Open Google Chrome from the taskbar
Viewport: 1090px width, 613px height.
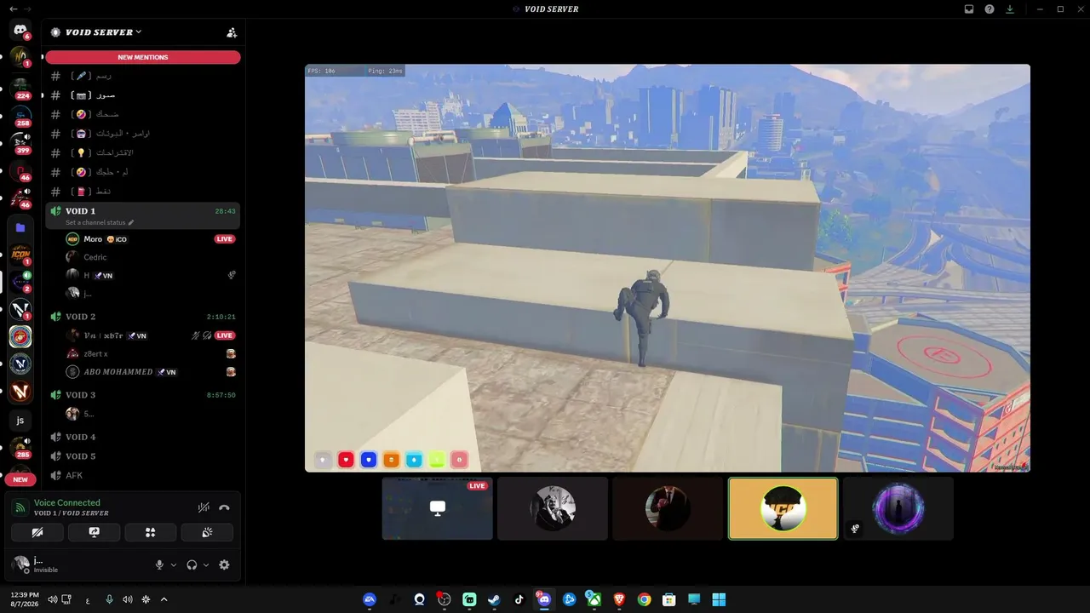[x=645, y=599]
